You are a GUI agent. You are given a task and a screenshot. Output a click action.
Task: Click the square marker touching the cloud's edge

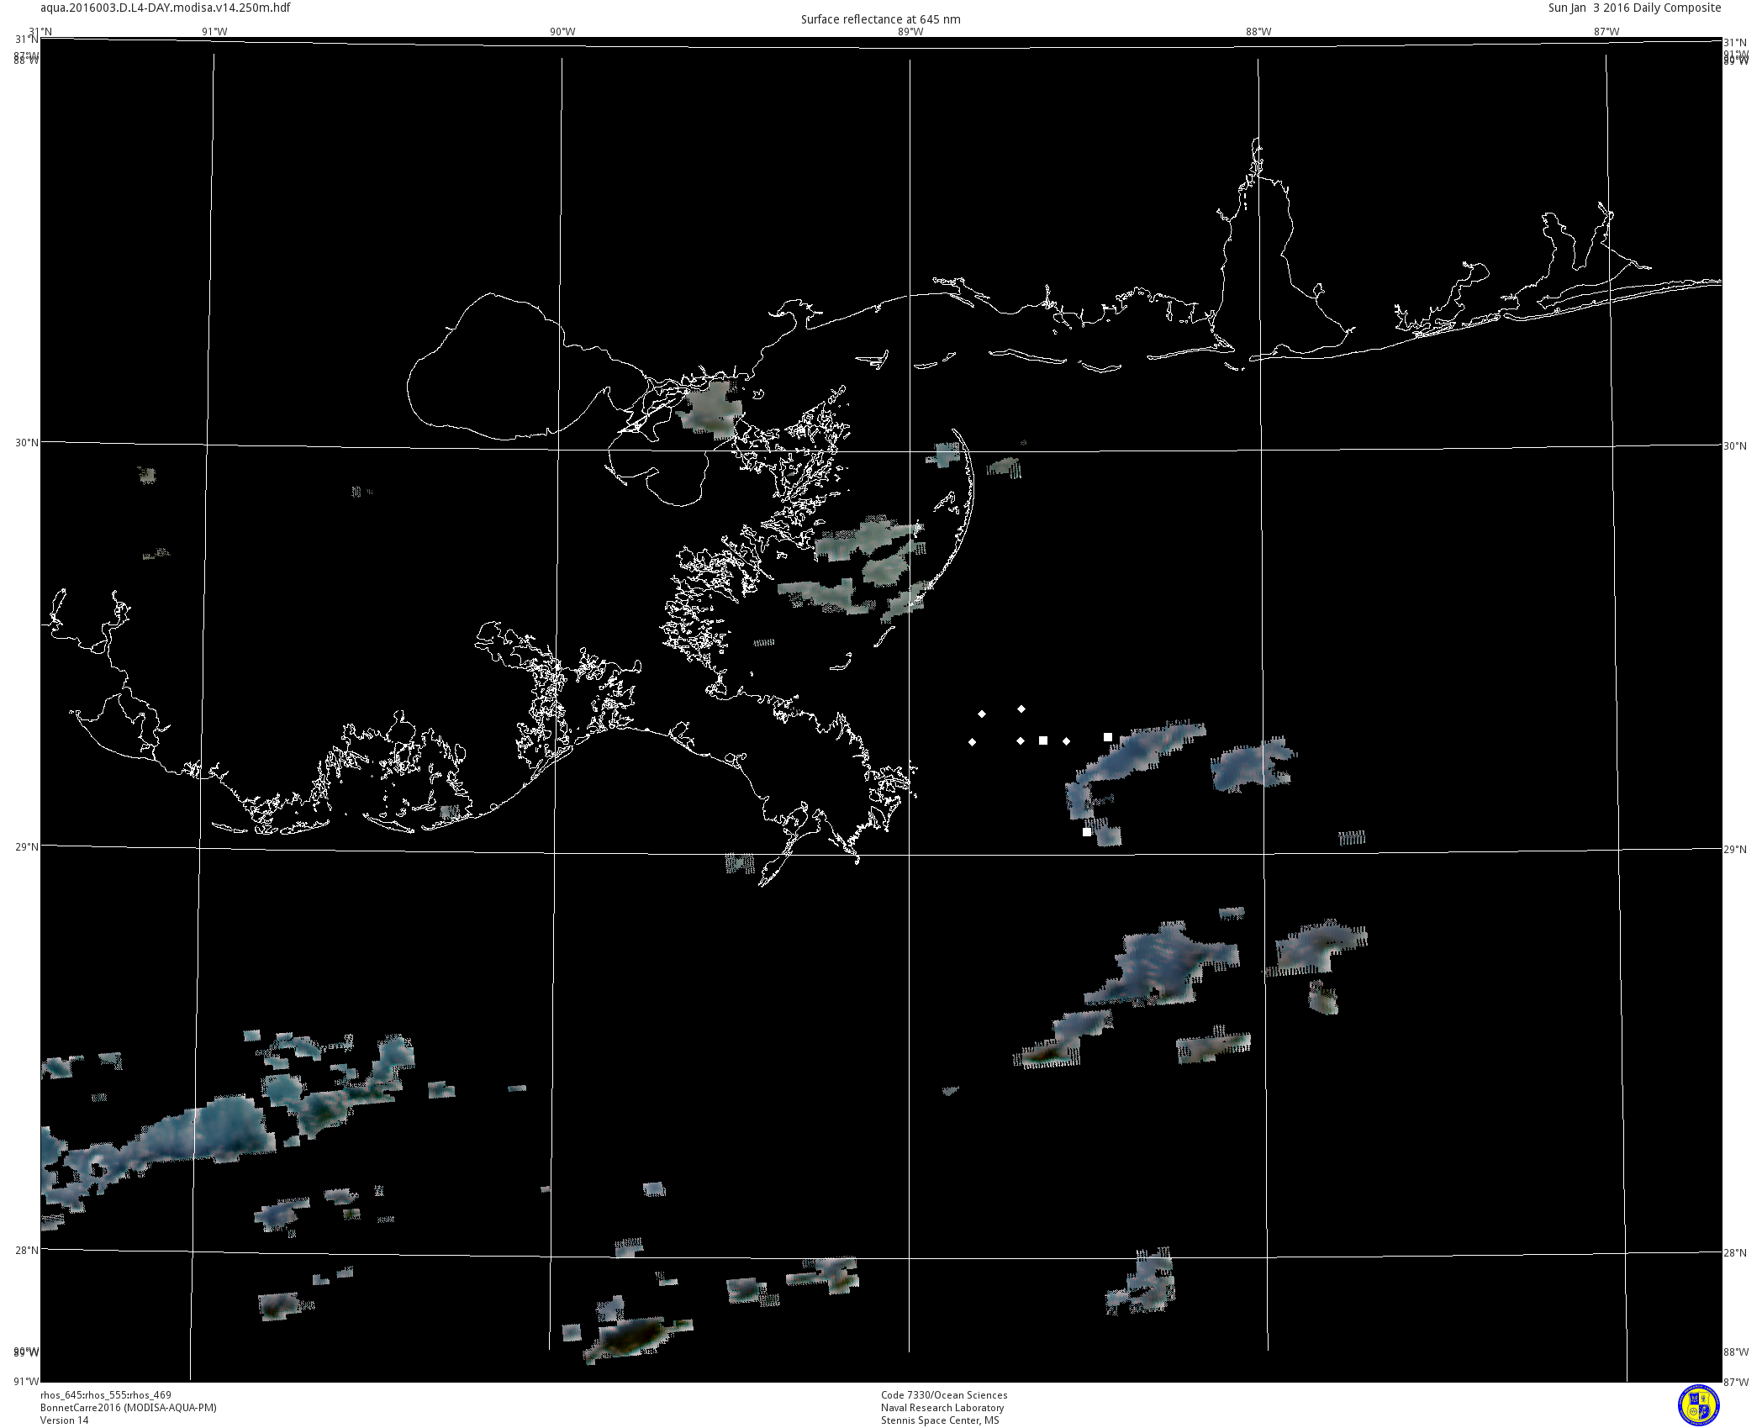pyautogui.click(x=1108, y=737)
